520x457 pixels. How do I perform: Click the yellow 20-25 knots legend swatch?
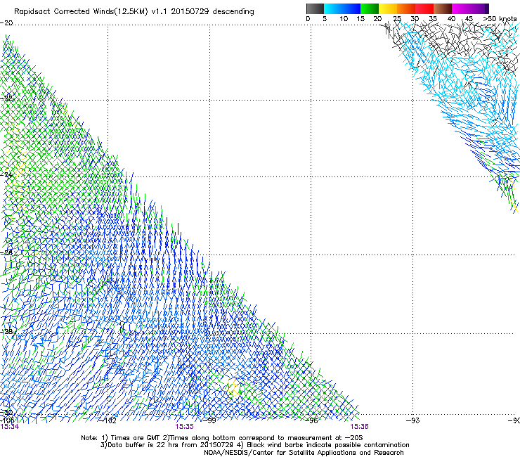coord(388,8)
